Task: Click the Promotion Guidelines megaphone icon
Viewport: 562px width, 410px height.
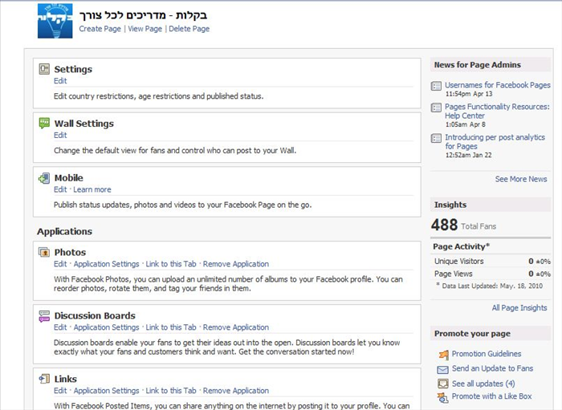Action: click(x=443, y=355)
